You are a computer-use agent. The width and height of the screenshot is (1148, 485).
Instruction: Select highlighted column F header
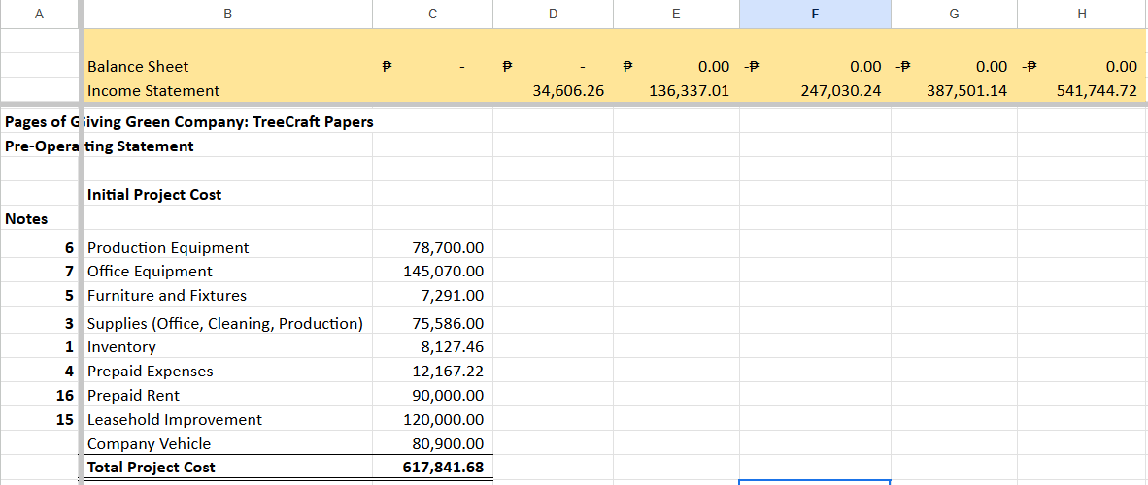pos(815,14)
